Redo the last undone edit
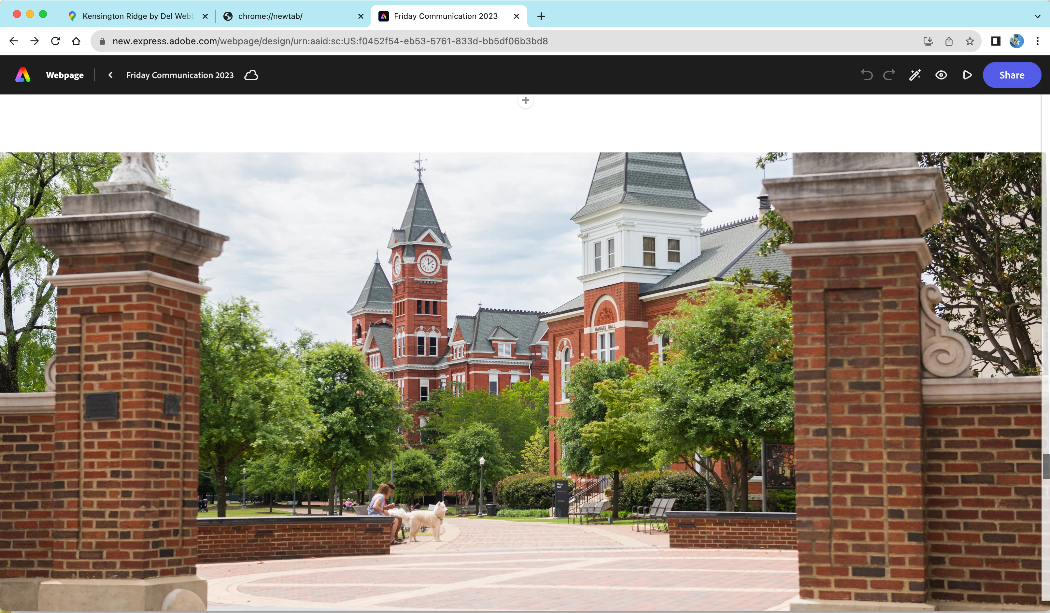The height and width of the screenshot is (613, 1050). [x=889, y=75]
